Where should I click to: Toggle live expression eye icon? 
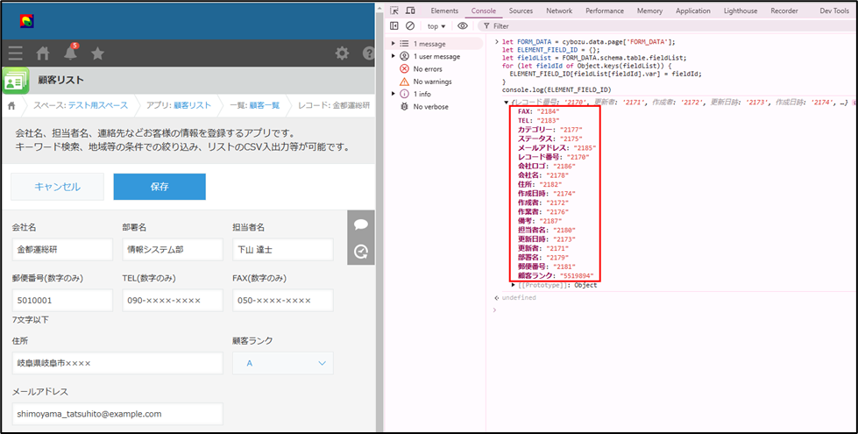463,26
